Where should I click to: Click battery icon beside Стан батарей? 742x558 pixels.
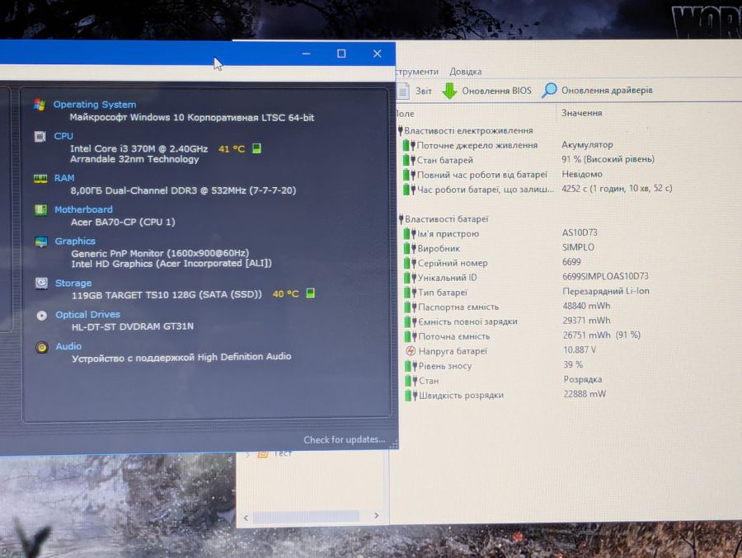[x=409, y=160]
